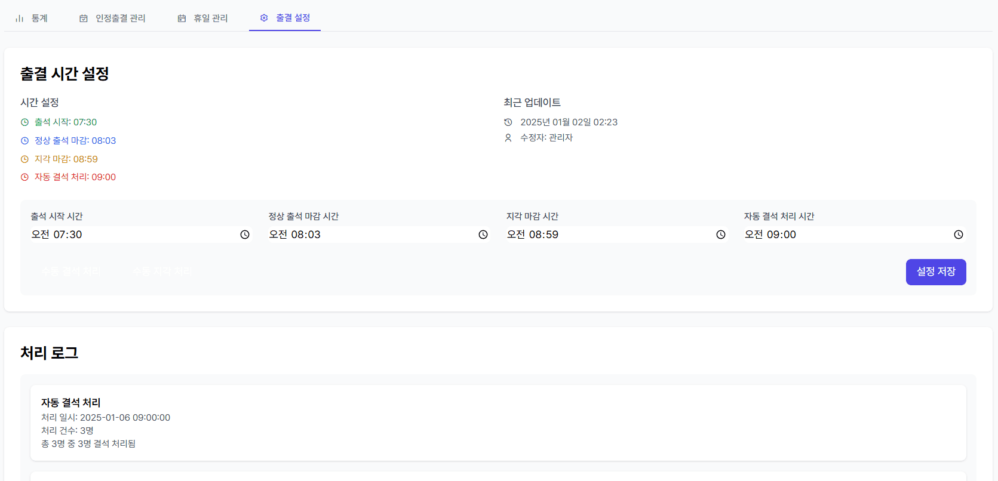This screenshot has height=481, width=998.
Task: Open time picker for 자동 결석 처리 시간
Action: point(959,235)
